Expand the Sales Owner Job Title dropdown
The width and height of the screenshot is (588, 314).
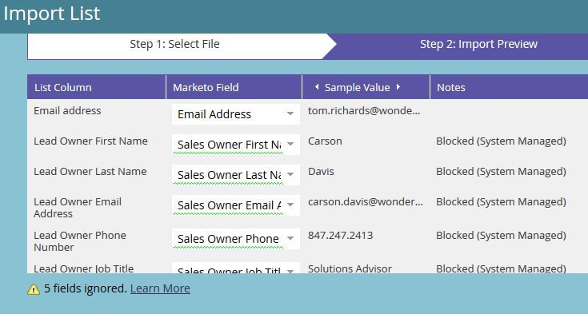click(x=290, y=270)
